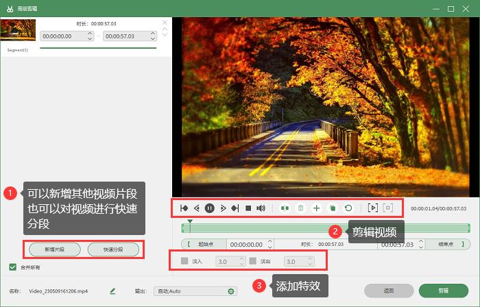The width and height of the screenshot is (480, 307).
Task: Split the clip at the playhead
Action: 285,208
